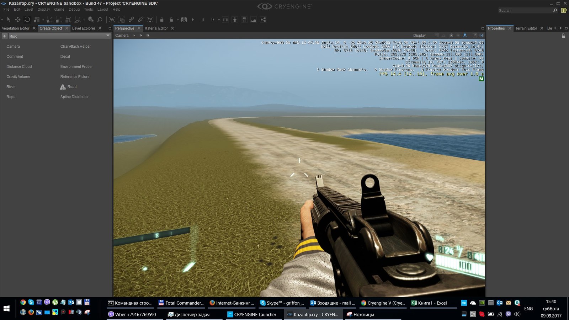Click the Freeze (closed padlock) icon
This screenshot has height=320, width=569.
point(161,20)
